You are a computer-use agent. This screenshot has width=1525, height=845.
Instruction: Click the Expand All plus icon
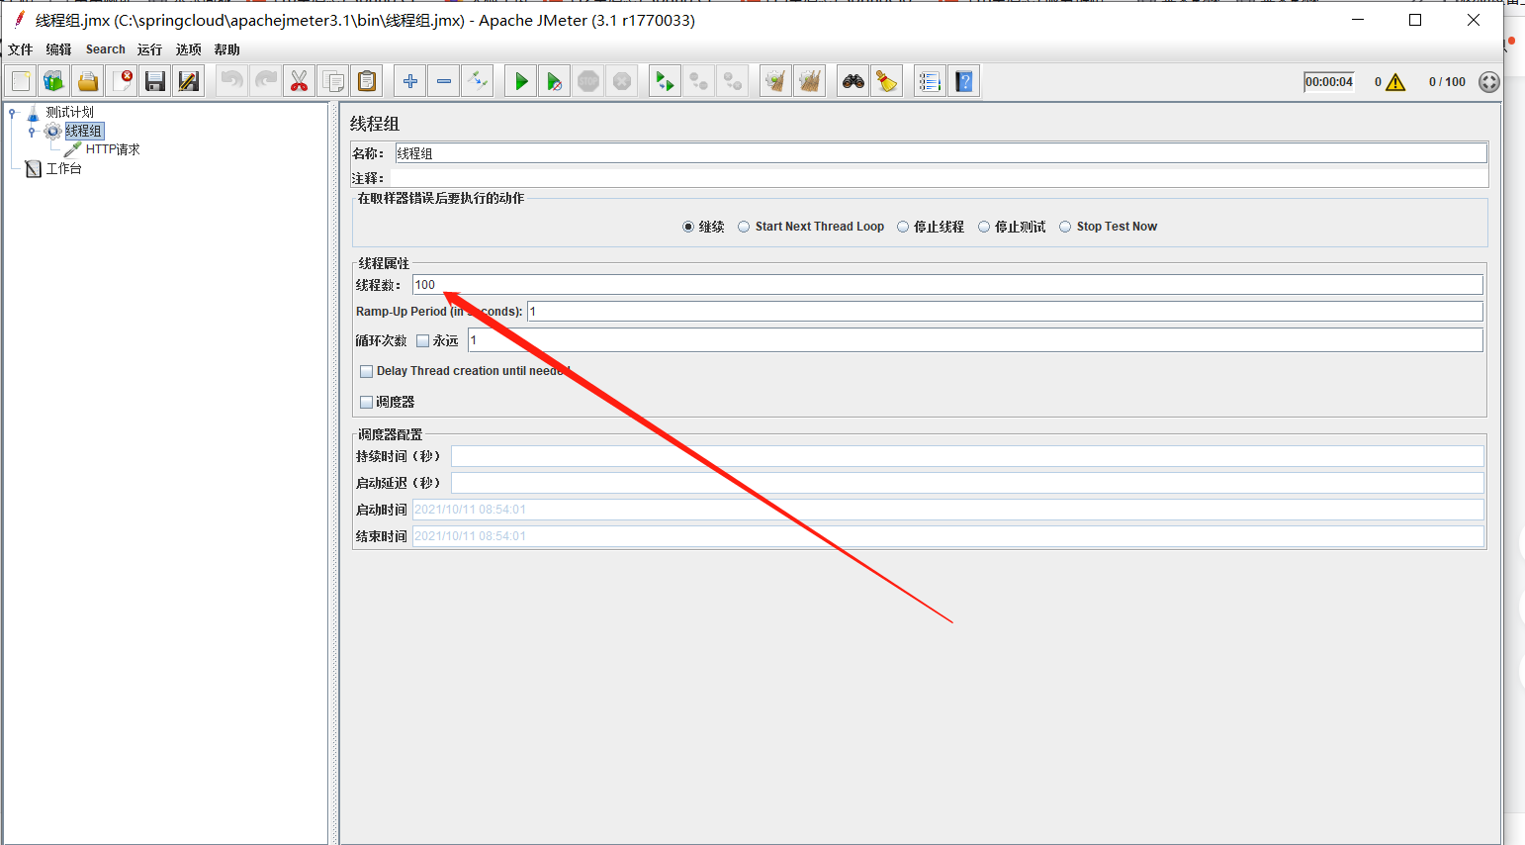click(410, 81)
